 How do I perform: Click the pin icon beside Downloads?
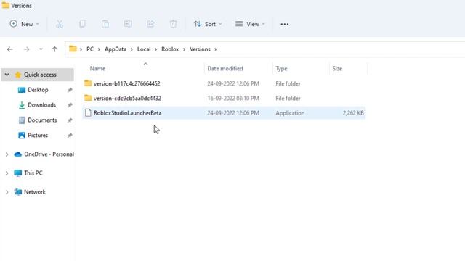tap(70, 105)
